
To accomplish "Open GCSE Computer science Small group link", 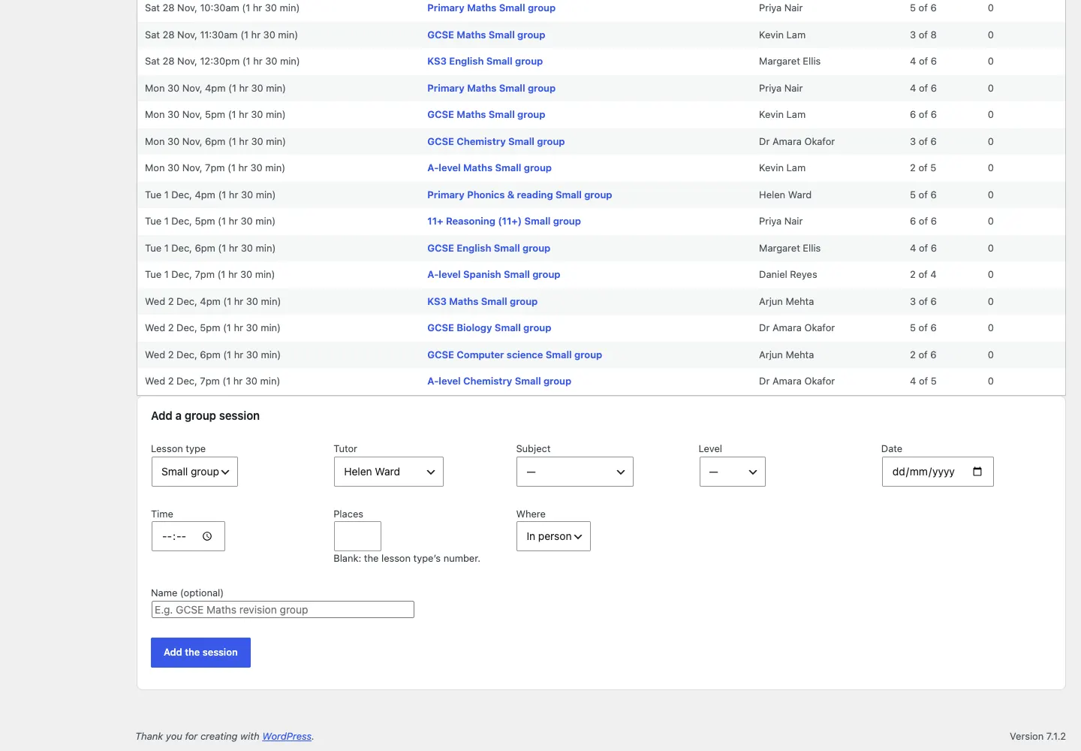I will [x=515, y=355].
